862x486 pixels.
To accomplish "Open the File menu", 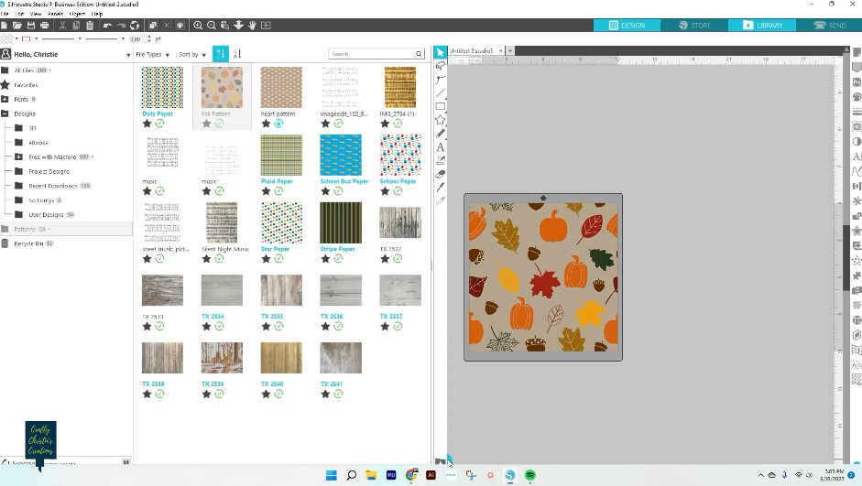I will click(x=5, y=14).
